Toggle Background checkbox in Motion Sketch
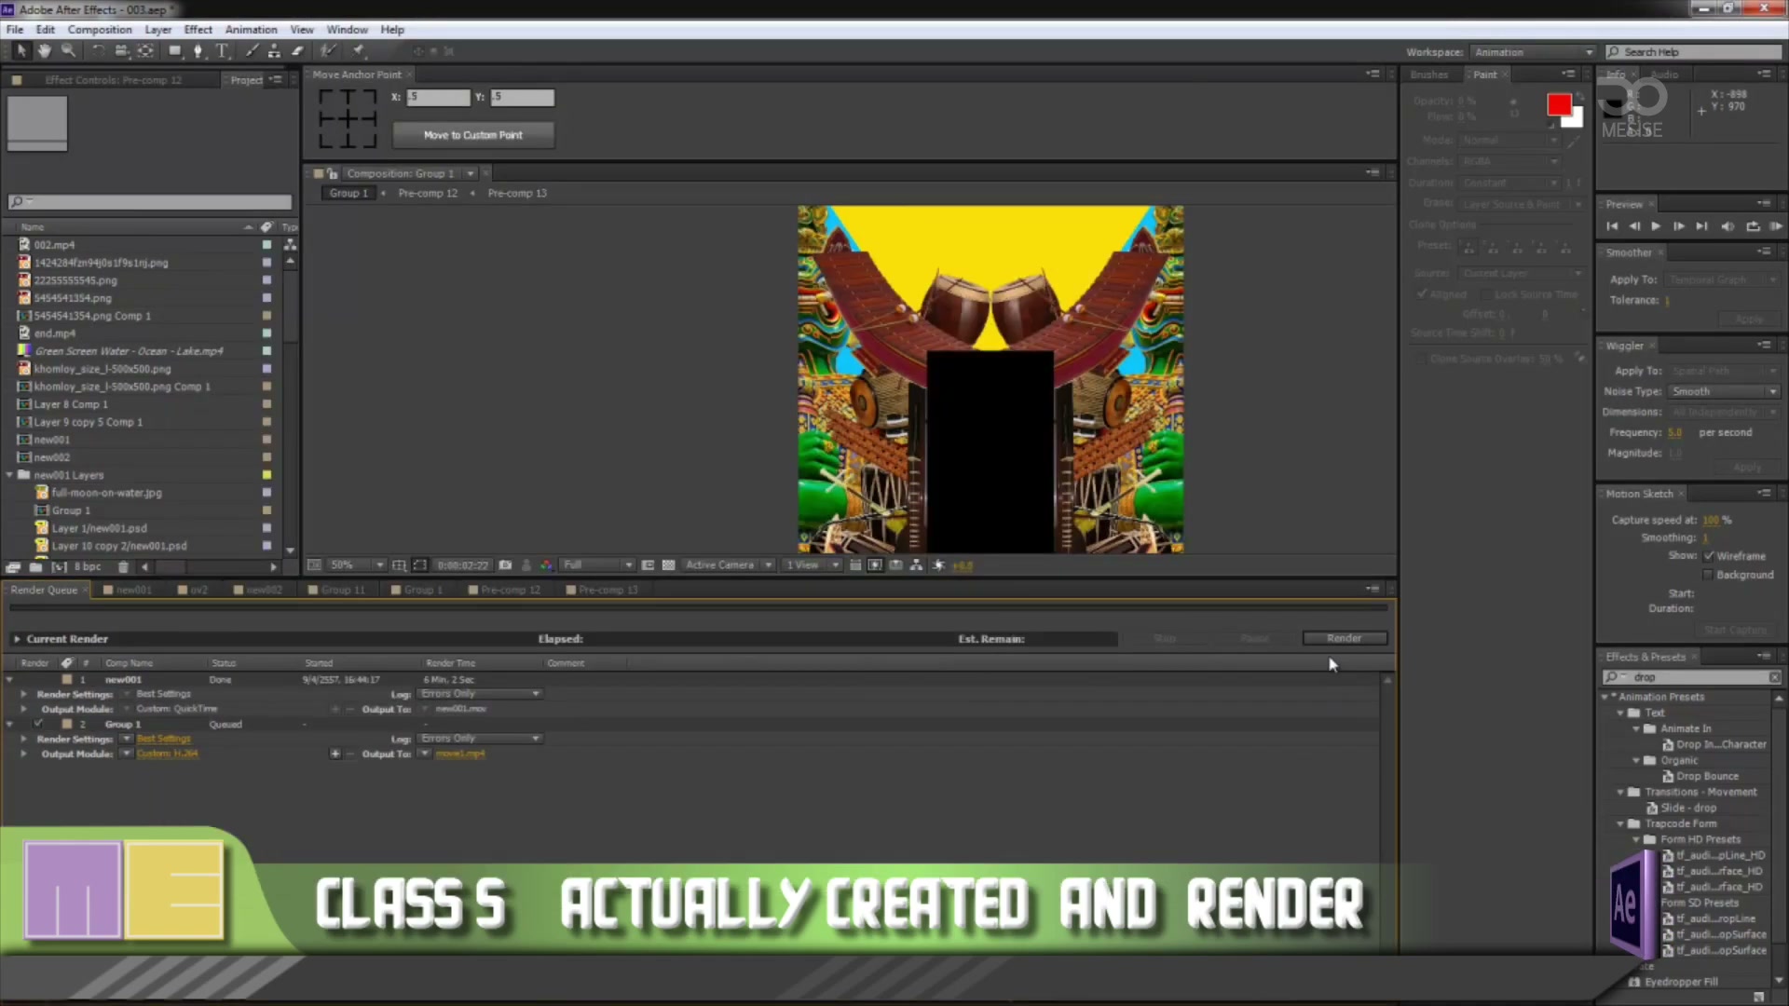 pyautogui.click(x=1709, y=575)
